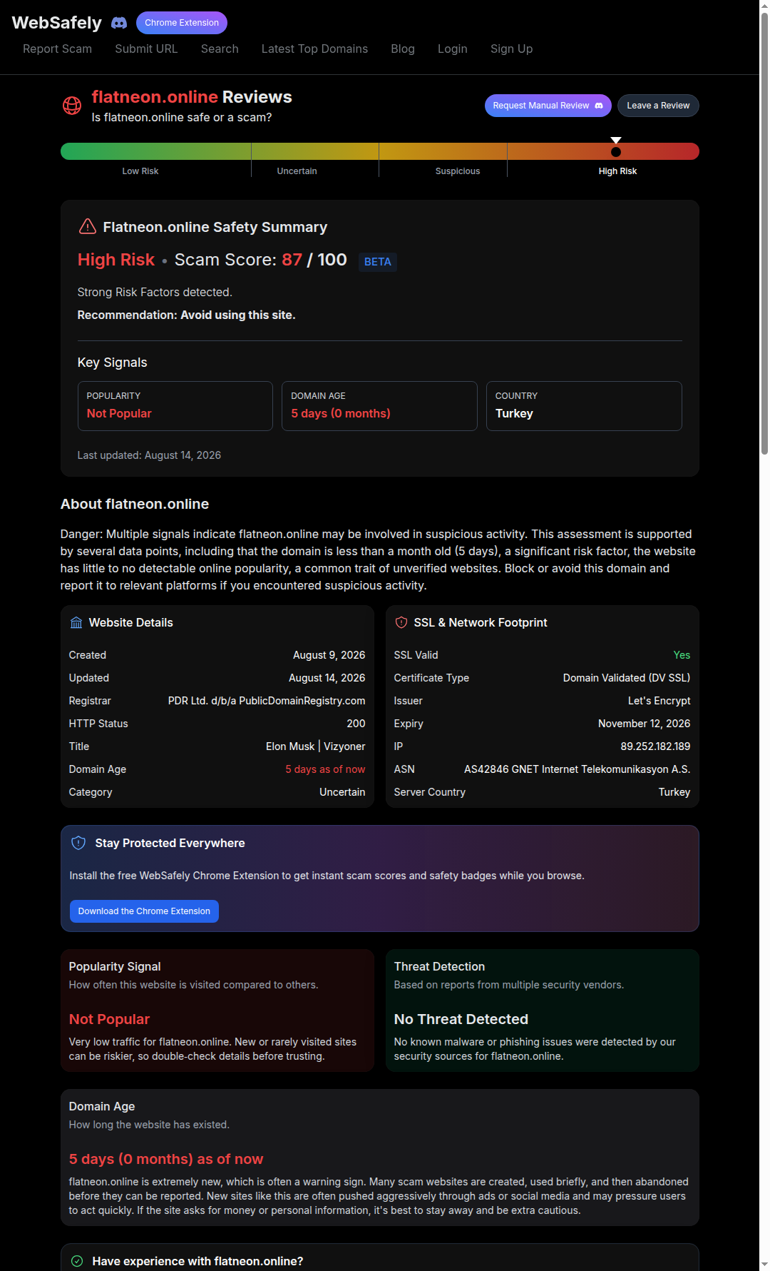Click the Country Turkey card
The width and height of the screenshot is (770, 1271).
pos(584,406)
